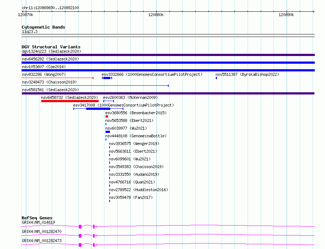Select nsv4766716 (Quan2021) label

tap(132, 182)
